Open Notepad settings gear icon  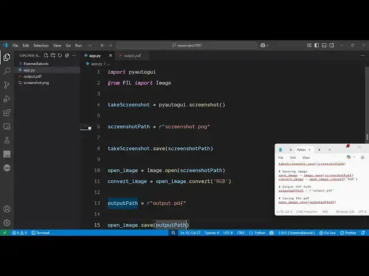point(363,158)
